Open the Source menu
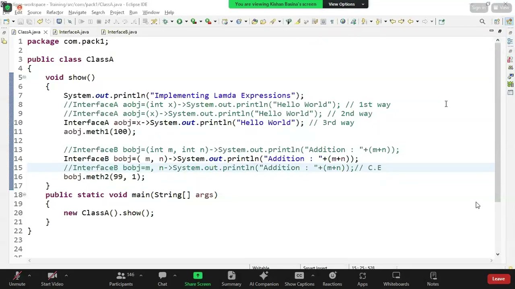The image size is (515, 289). click(34, 12)
